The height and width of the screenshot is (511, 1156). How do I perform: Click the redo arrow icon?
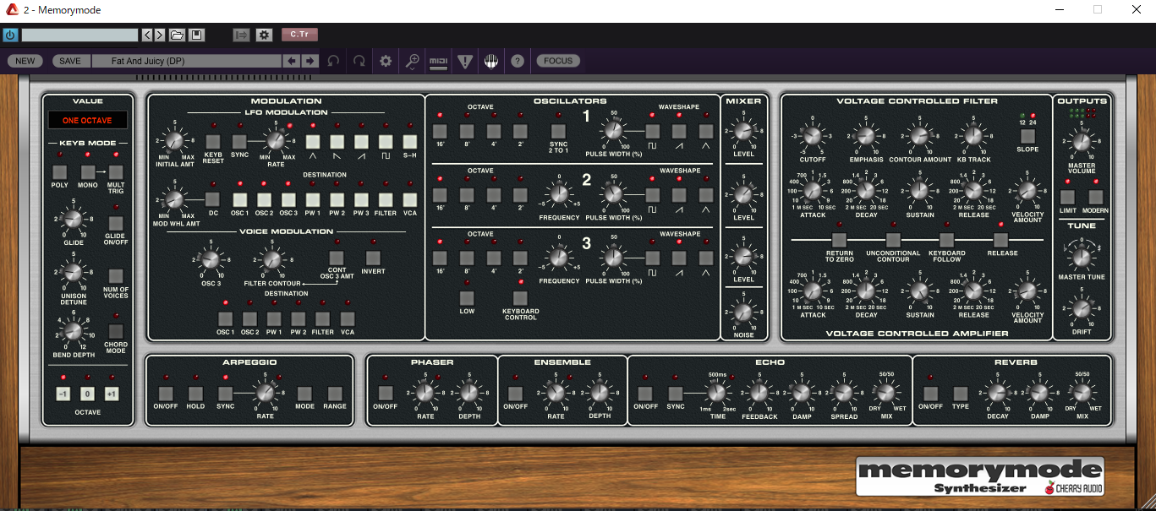coord(359,61)
